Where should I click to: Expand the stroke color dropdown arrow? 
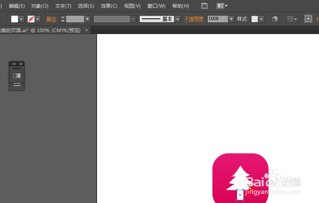tap(38, 19)
